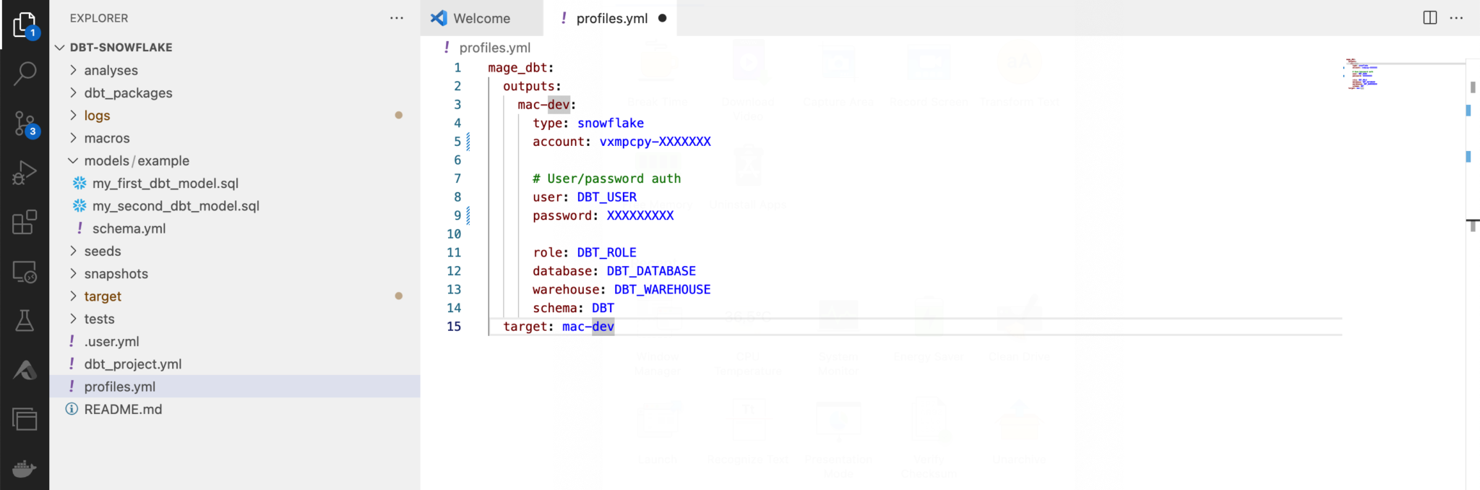Screen dimensions: 1480x490
Task: Expand the target folder
Action: point(73,296)
